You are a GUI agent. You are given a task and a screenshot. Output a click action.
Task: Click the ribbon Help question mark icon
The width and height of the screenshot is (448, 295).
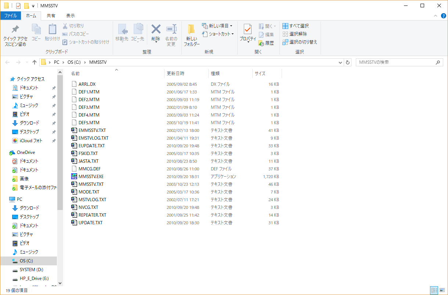click(x=443, y=16)
